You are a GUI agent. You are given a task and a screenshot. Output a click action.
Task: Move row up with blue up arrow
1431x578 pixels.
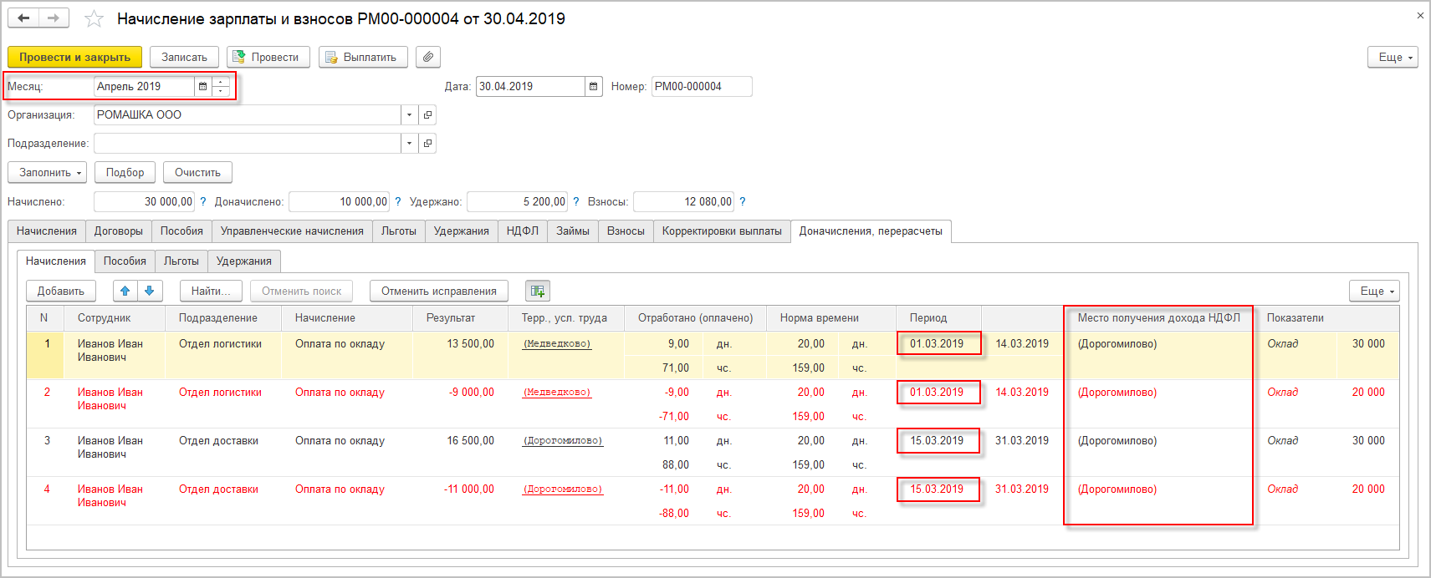125,291
